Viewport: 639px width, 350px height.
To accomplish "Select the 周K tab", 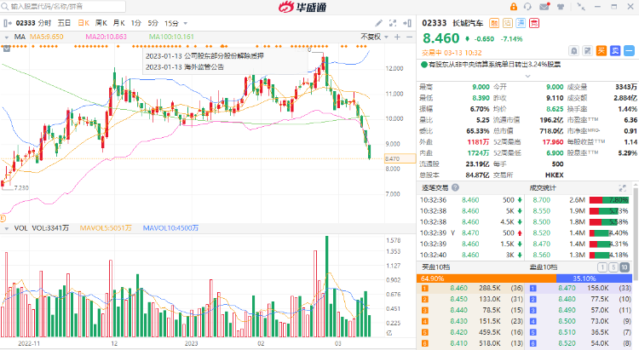I will (101, 23).
